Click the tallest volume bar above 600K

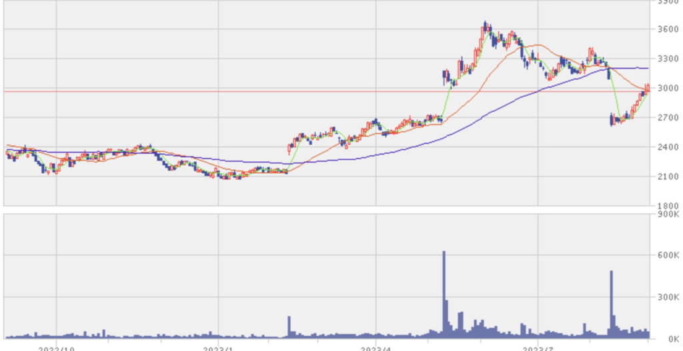click(x=444, y=293)
